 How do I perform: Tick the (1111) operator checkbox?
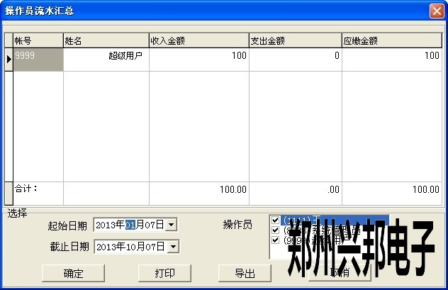[276, 221]
